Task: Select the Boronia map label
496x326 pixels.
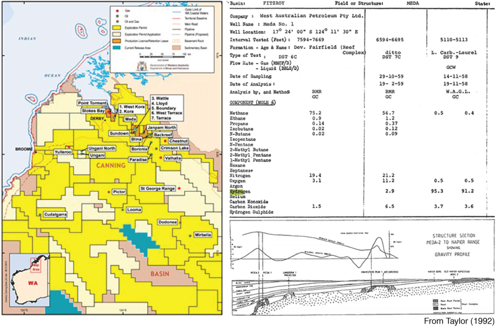Action: tap(139, 148)
